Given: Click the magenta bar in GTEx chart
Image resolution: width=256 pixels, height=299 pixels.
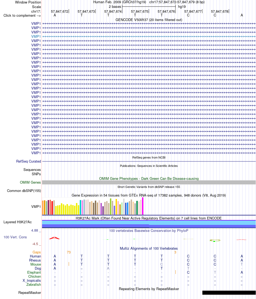Looking at the screenshot, I should pyautogui.click(x=143, y=206).
